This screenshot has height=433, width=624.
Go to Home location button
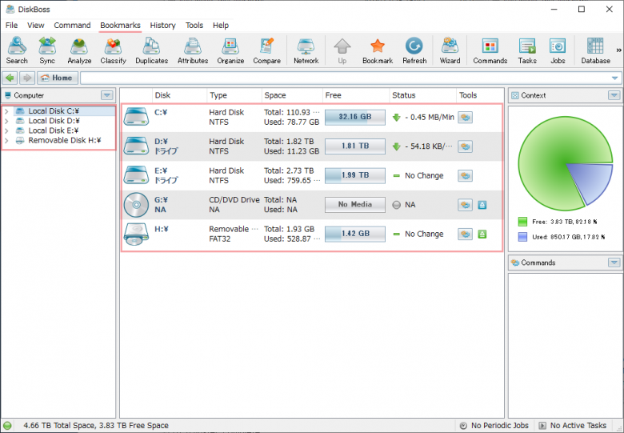click(x=58, y=78)
